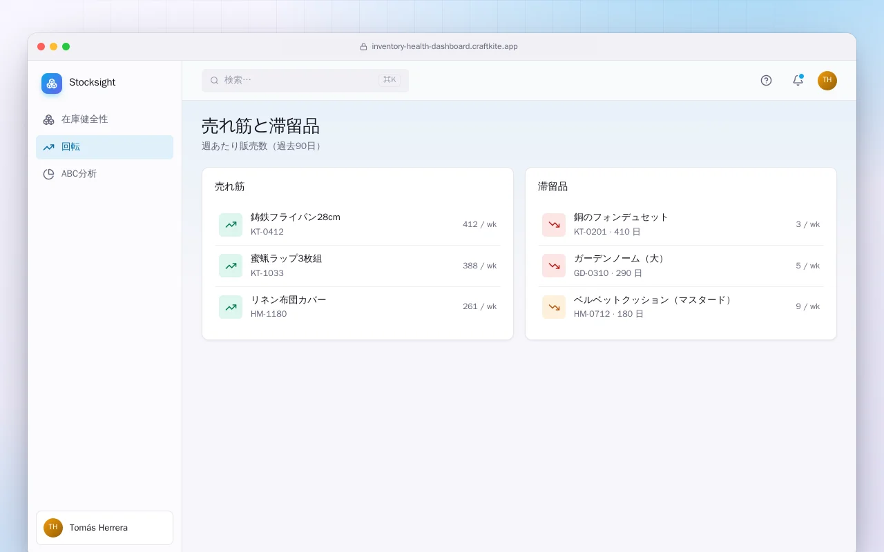884x552 pixels.
Task: Click the 5 / wk value
Action: click(808, 266)
